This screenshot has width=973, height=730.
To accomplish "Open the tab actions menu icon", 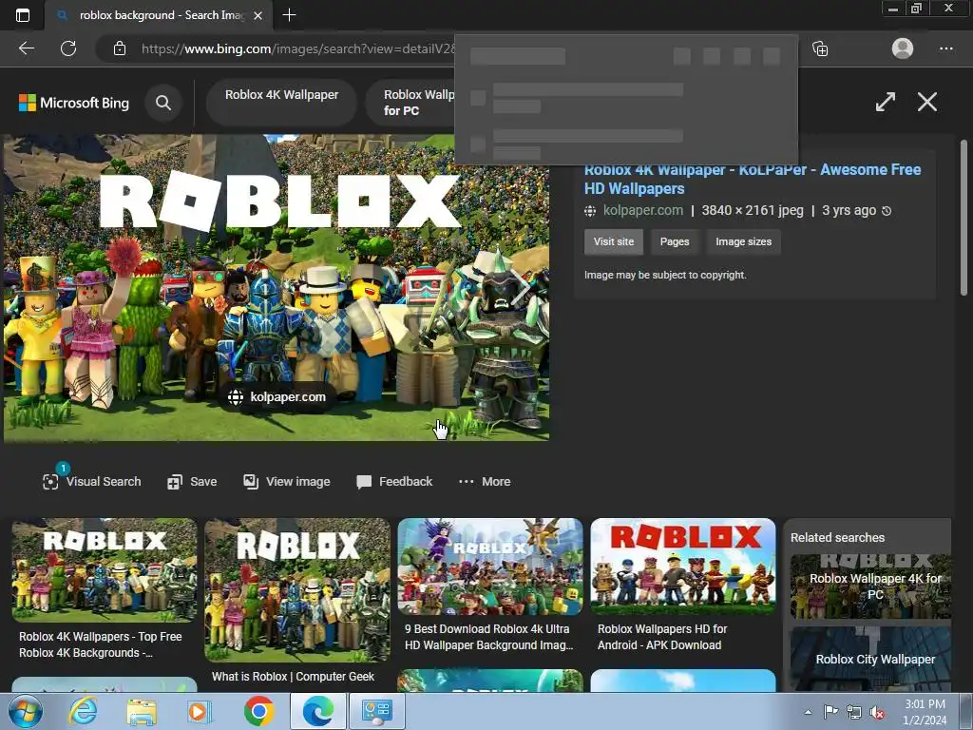I will pos(23,15).
